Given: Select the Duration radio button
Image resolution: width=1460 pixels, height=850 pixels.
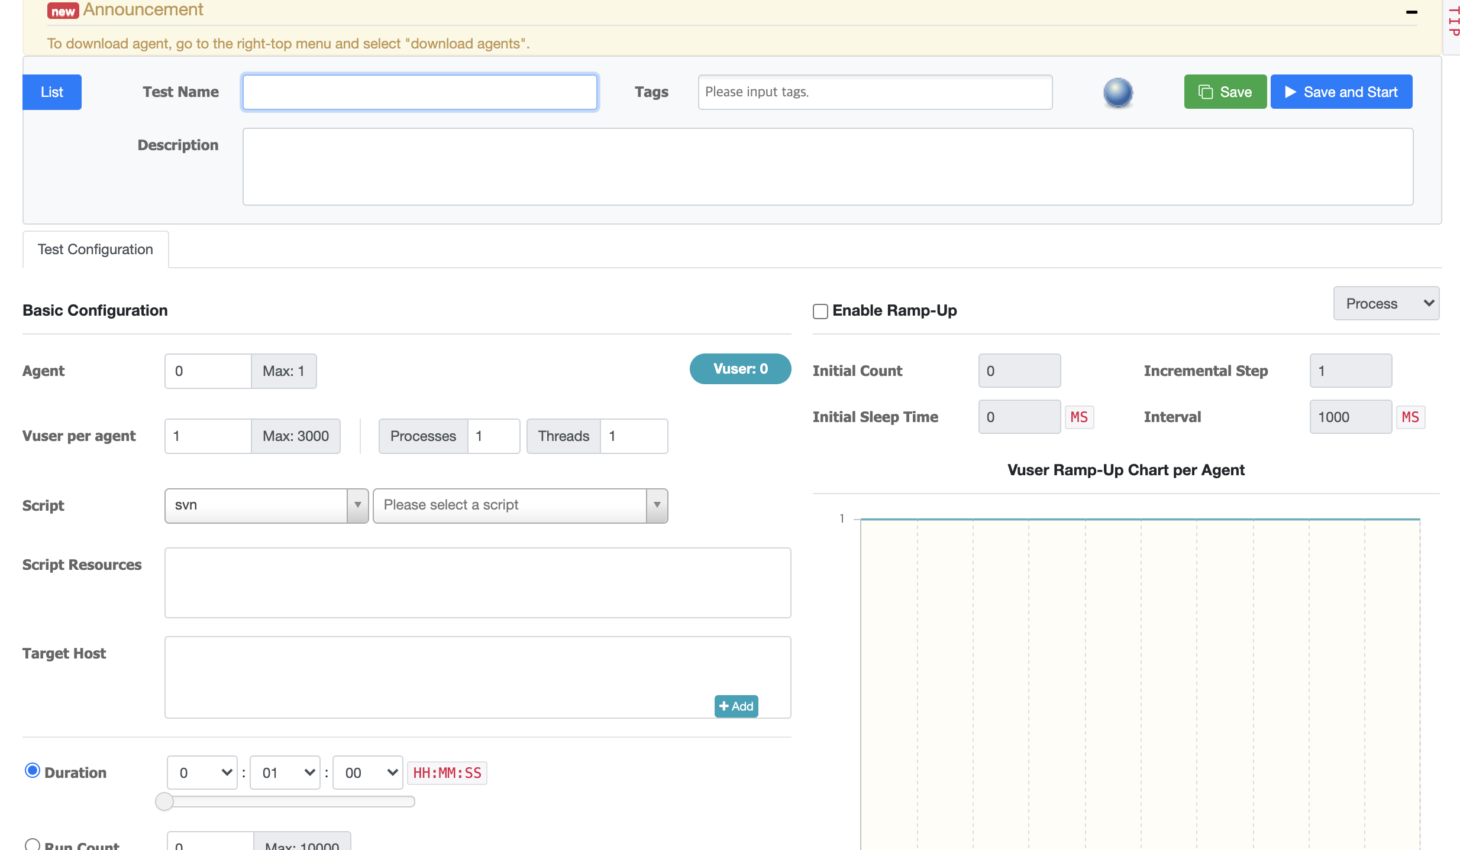Looking at the screenshot, I should 33,771.
